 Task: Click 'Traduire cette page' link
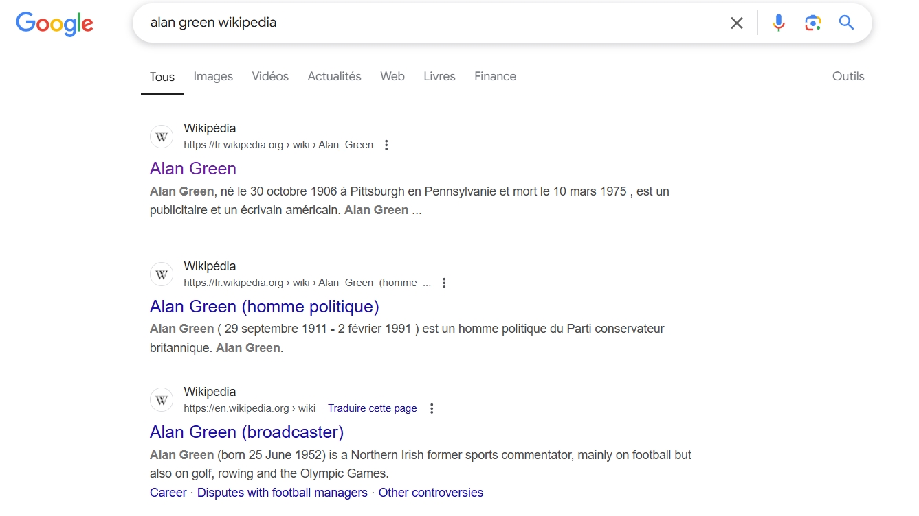(x=373, y=408)
